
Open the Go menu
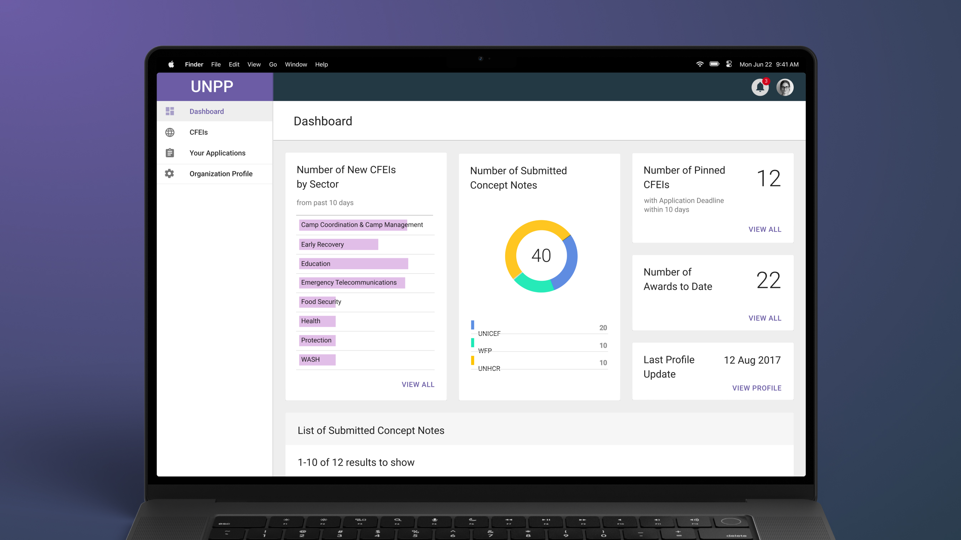[273, 64]
